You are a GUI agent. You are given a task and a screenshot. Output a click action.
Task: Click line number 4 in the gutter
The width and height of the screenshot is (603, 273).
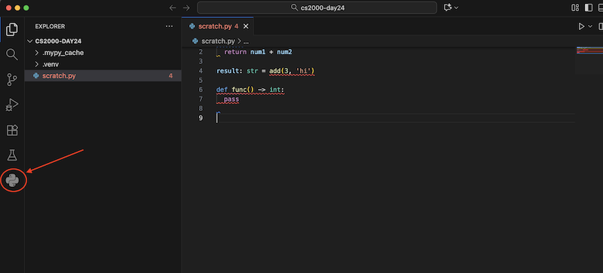coord(200,71)
